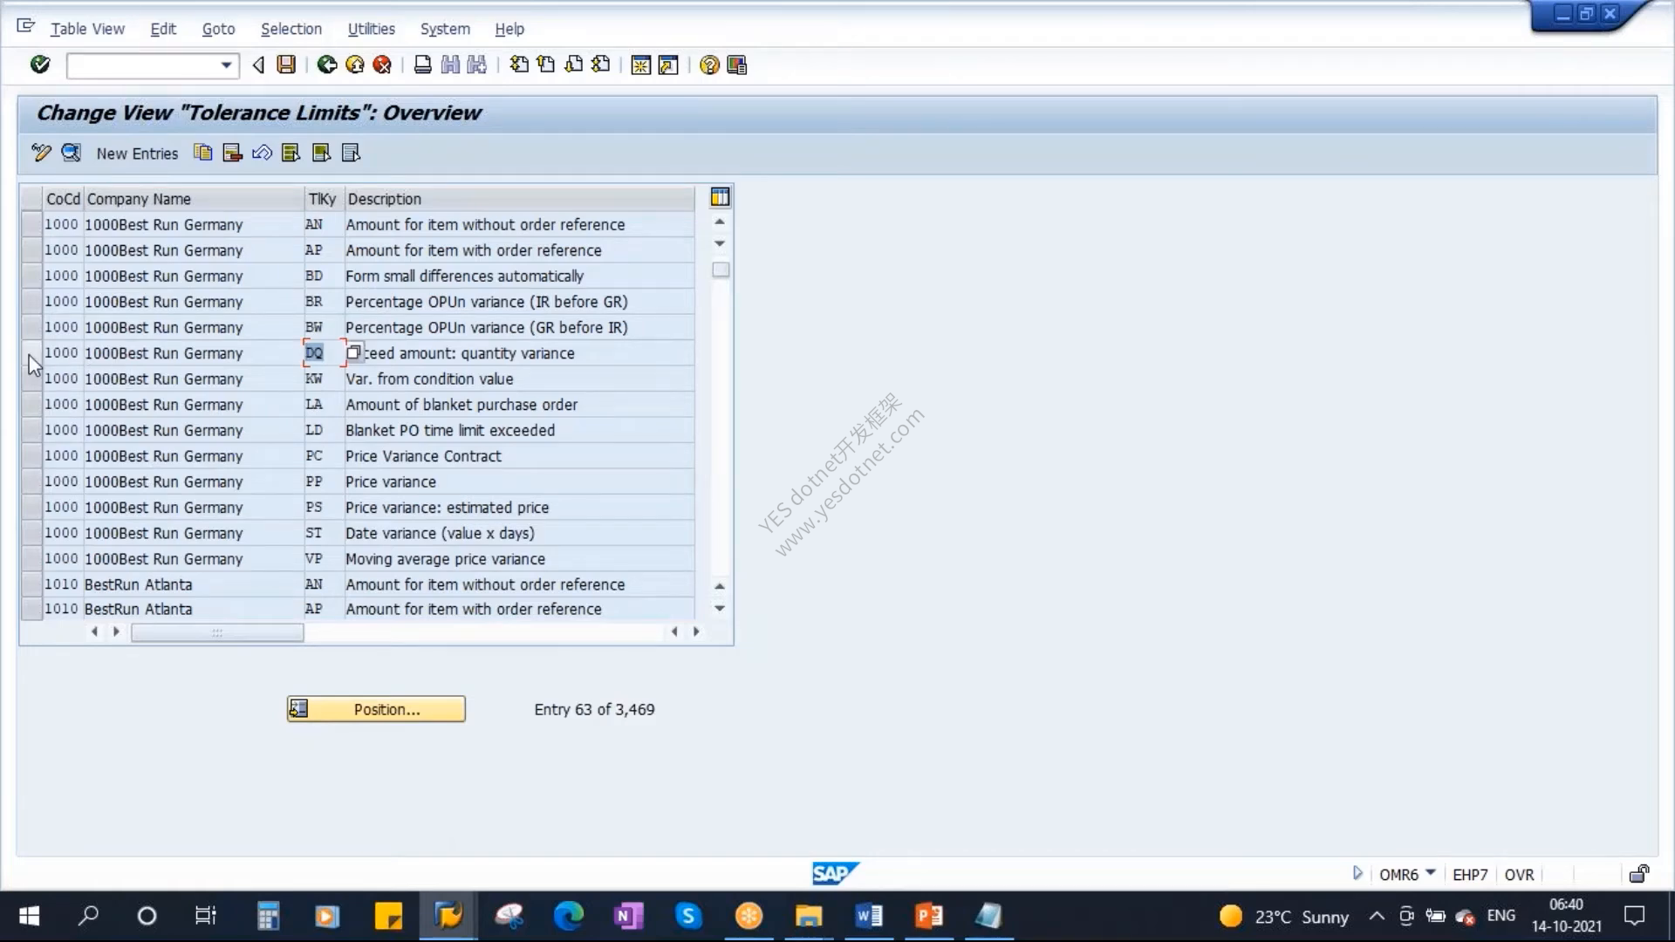Expand the command field dropdown arrow
The height and width of the screenshot is (942, 1675).
tap(226, 65)
